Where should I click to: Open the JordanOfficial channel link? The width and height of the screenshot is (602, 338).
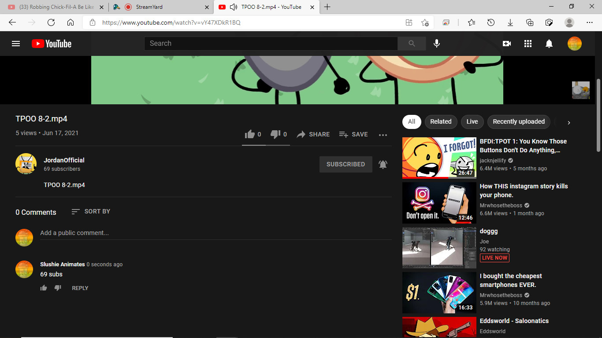(x=64, y=160)
